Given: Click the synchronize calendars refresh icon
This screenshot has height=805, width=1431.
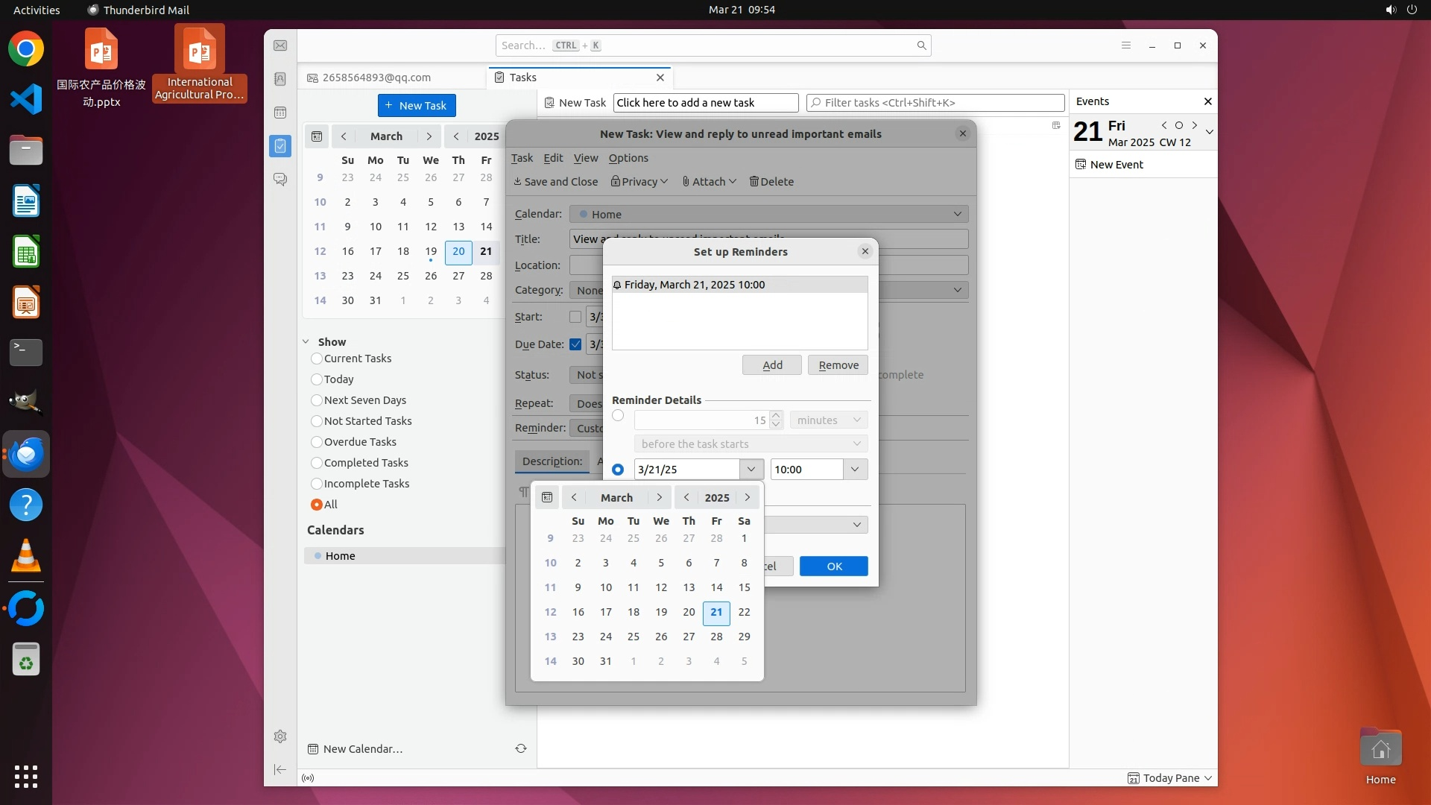Looking at the screenshot, I should point(521,748).
